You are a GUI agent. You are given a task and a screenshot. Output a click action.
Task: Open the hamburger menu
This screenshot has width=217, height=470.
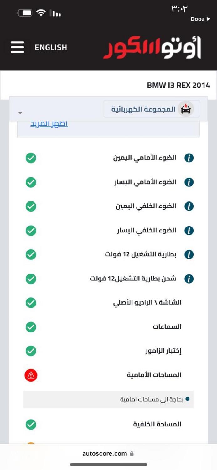coord(17,48)
